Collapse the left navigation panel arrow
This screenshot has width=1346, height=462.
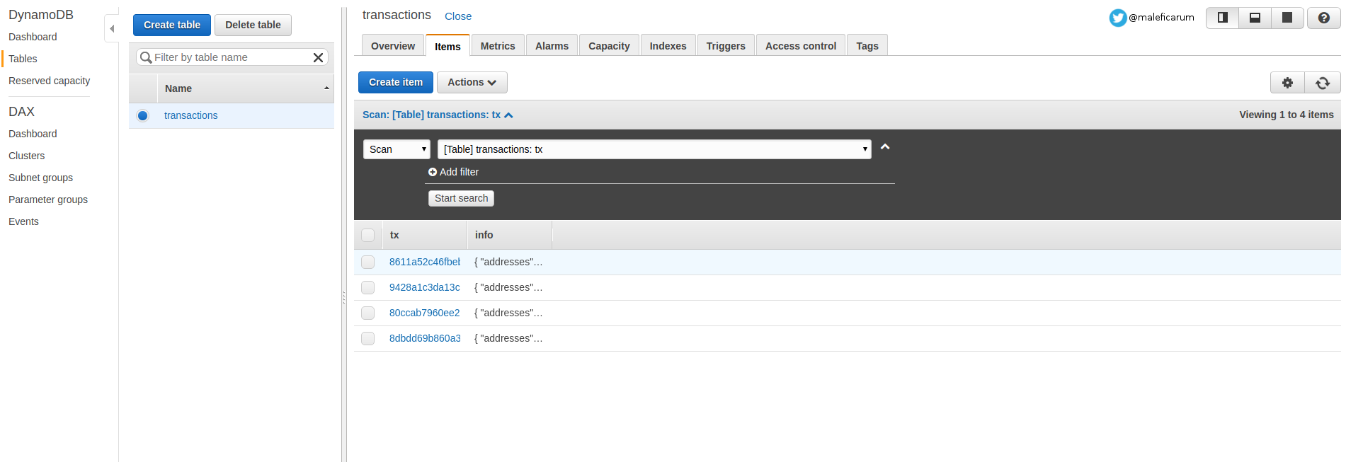coord(112,28)
